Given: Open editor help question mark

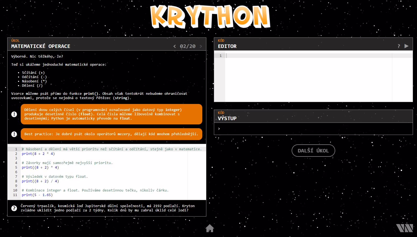Looking at the screenshot, I should click(399, 46).
